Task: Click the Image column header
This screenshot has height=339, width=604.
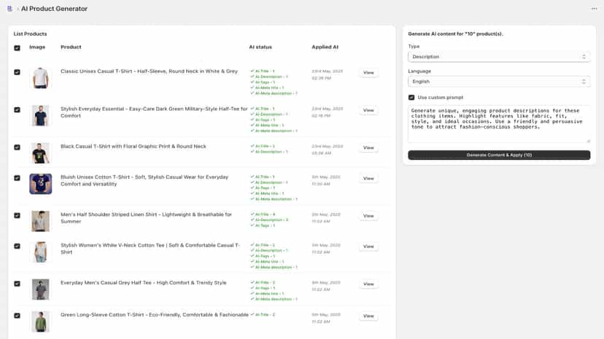Action: (37, 47)
